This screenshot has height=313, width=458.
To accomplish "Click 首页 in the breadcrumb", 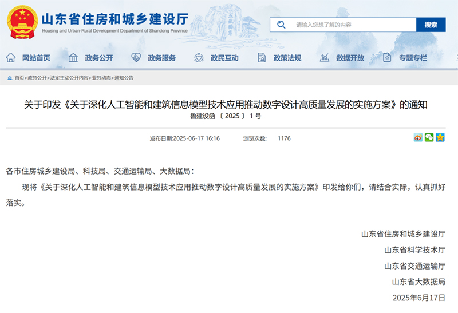I will click(x=19, y=78).
